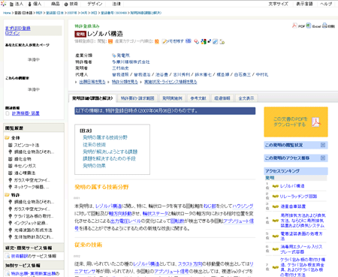Click the book icon beside キセノンガス
The height and width of the screenshot is (277, 338).
(x=11, y=166)
